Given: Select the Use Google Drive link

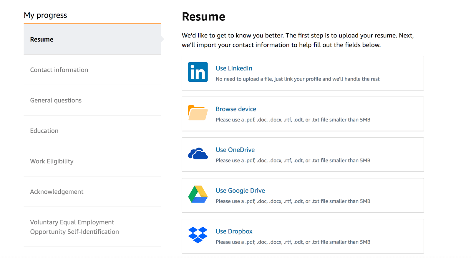Looking at the screenshot, I should (240, 190).
